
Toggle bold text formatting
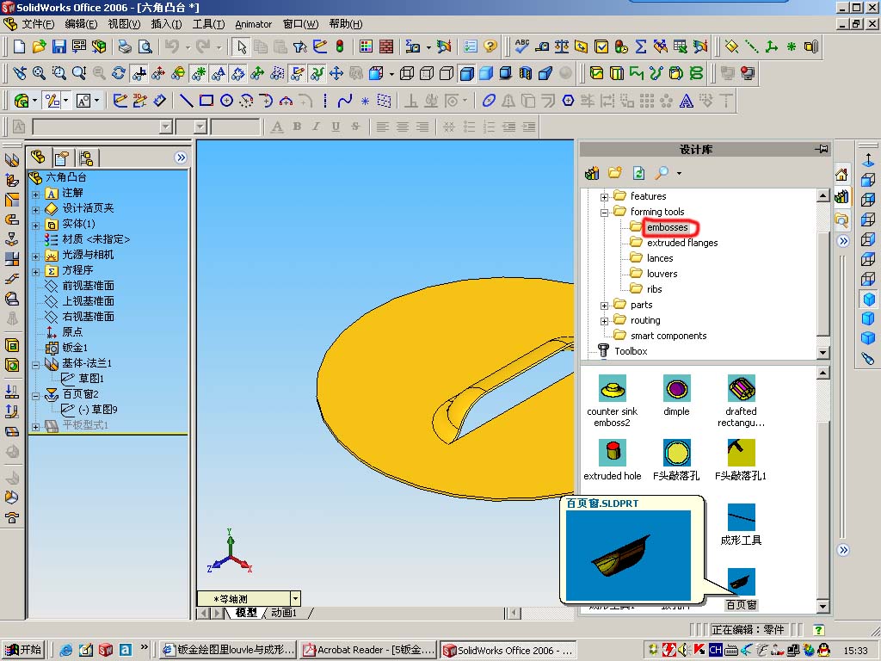coord(297,127)
